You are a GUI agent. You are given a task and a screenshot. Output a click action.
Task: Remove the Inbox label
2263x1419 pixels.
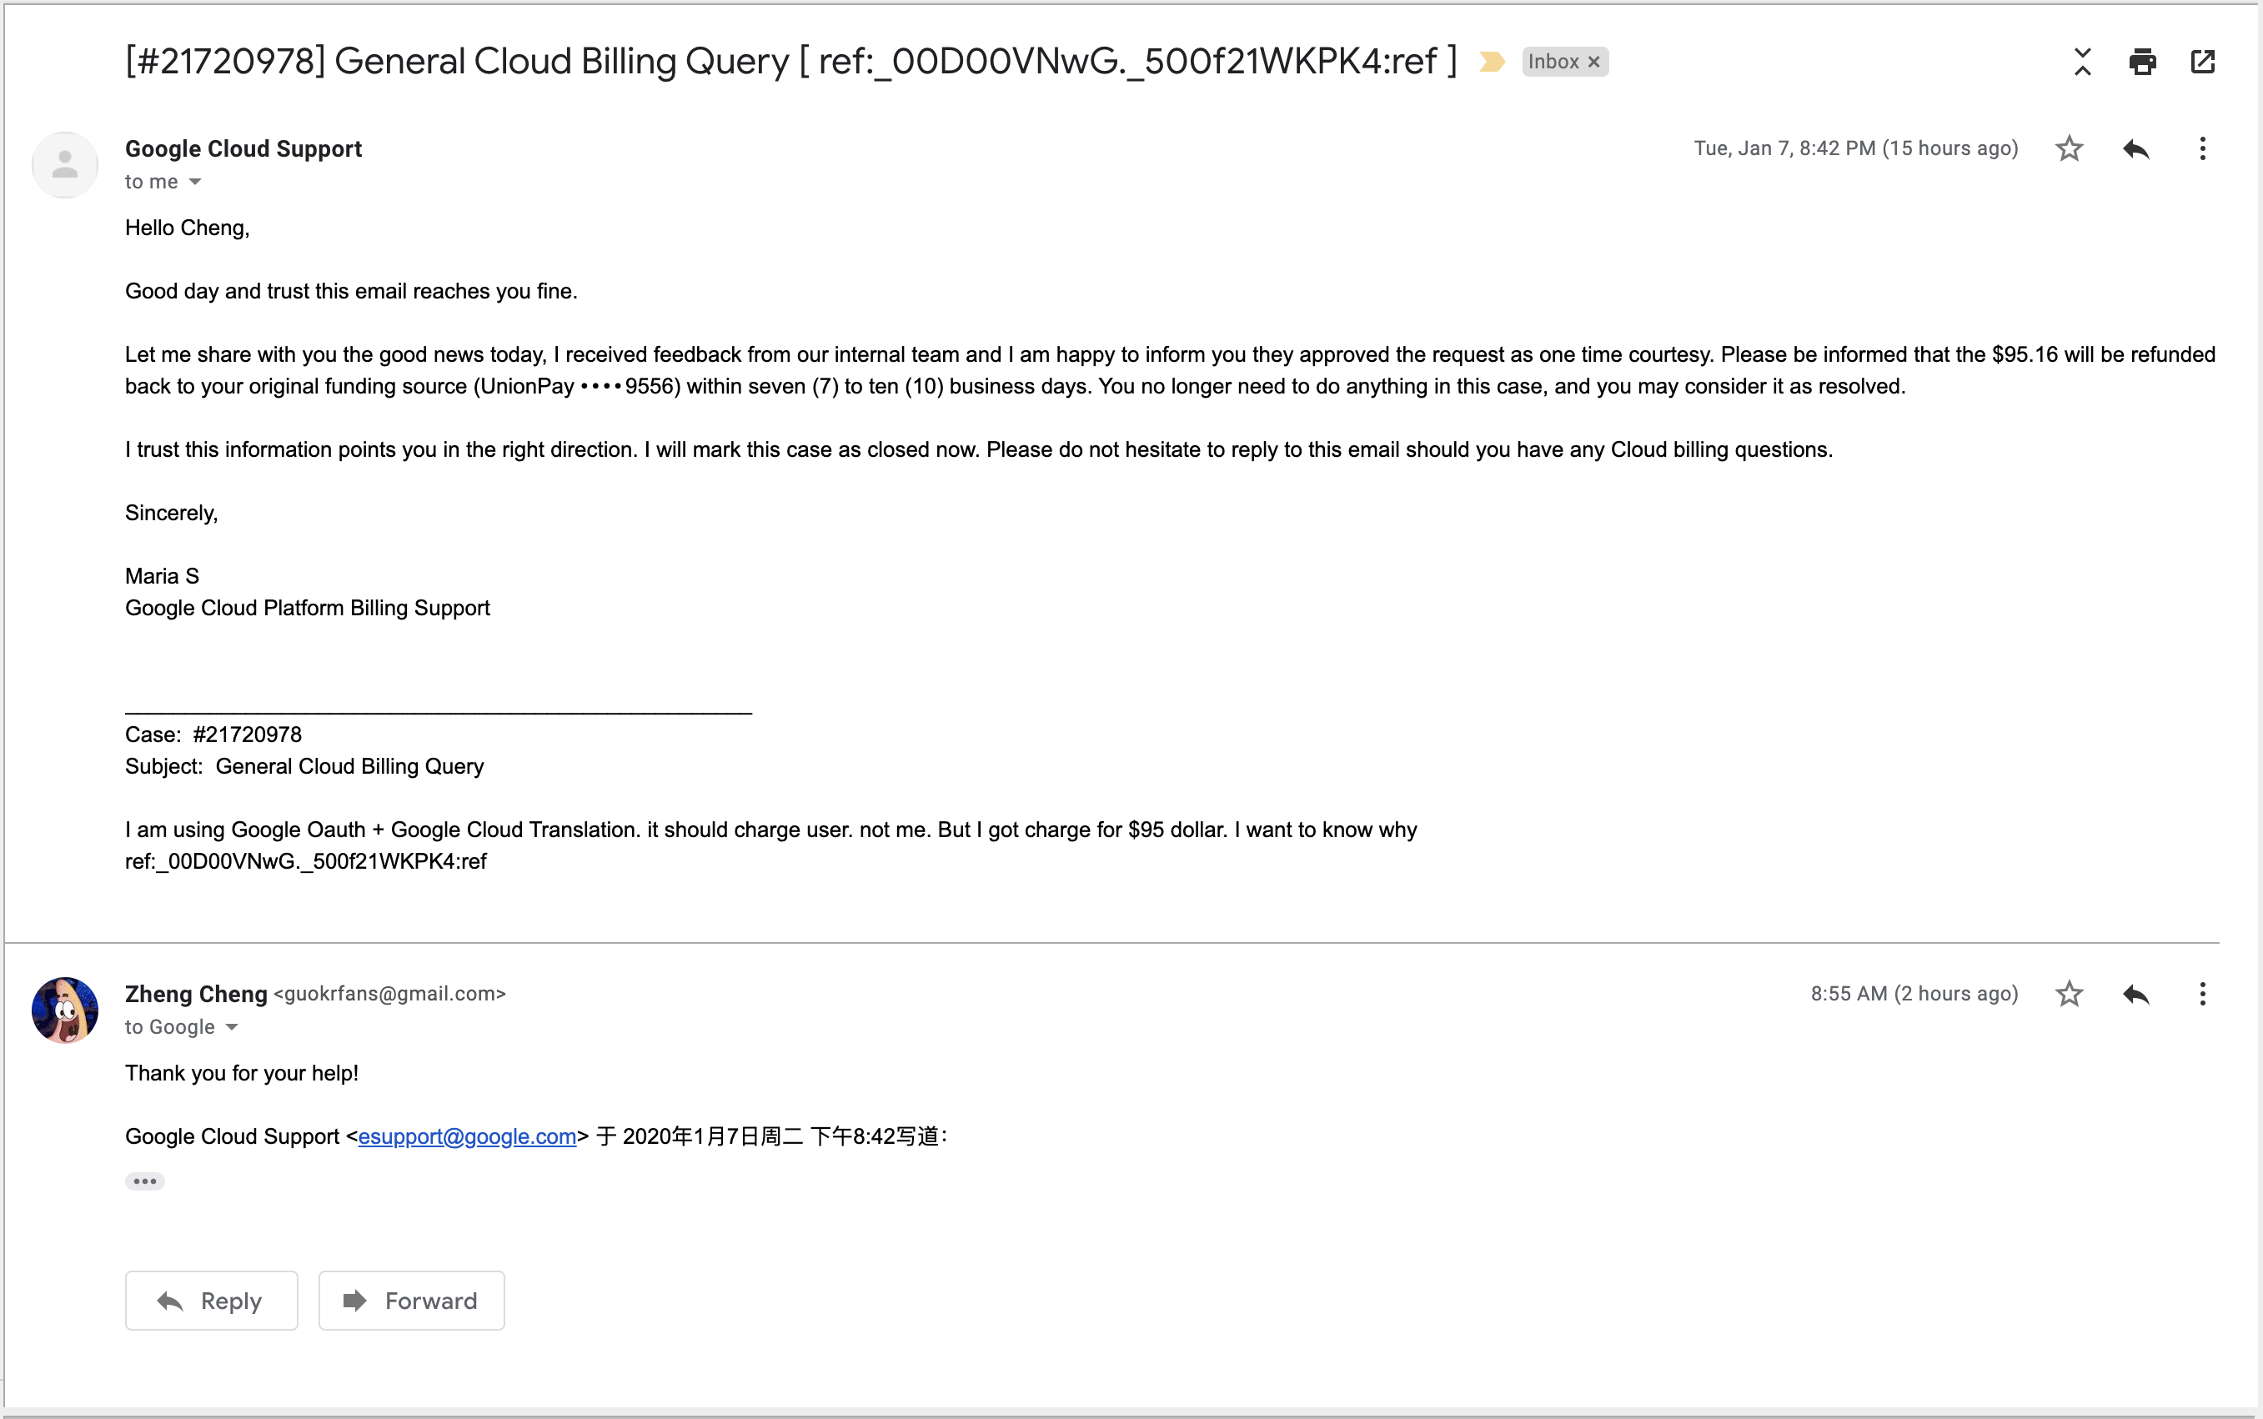1593,62
